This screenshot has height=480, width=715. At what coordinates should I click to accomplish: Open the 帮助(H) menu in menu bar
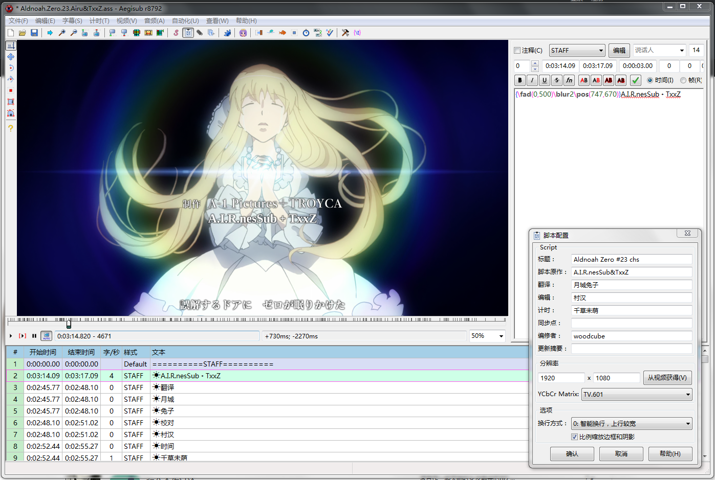click(x=246, y=20)
